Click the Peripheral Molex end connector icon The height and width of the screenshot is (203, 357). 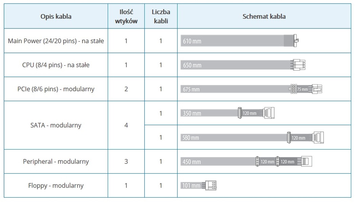(307, 161)
